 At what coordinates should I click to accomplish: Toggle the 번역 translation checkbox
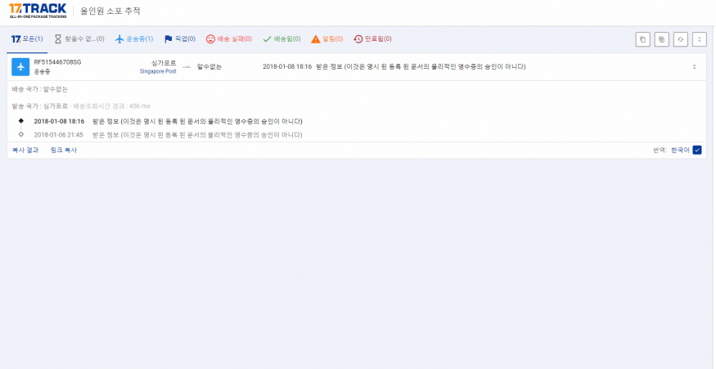point(697,151)
